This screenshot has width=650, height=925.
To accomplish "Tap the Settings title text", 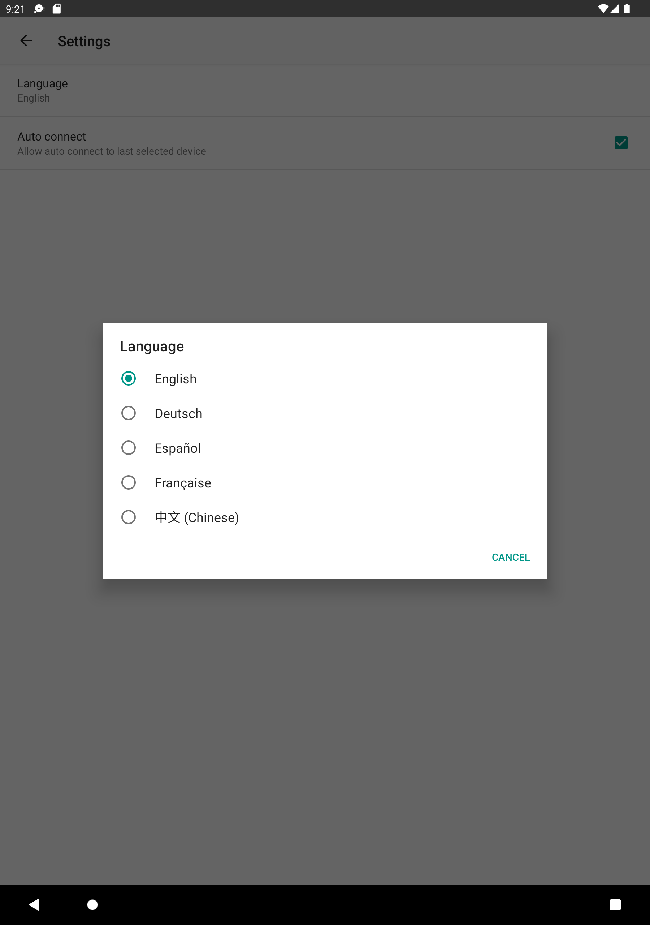I will (x=84, y=41).
